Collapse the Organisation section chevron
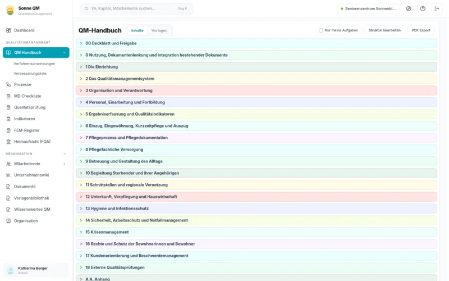This screenshot has width=449, height=281. click(65, 153)
